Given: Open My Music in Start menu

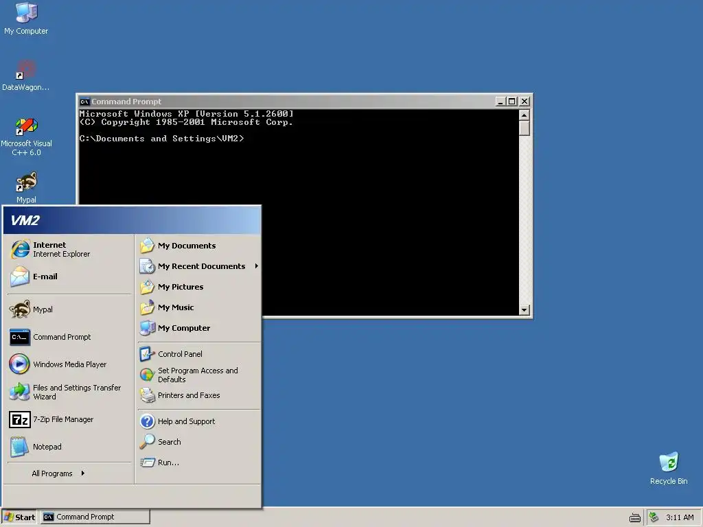Looking at the screenshot, I should click(198, 307).
